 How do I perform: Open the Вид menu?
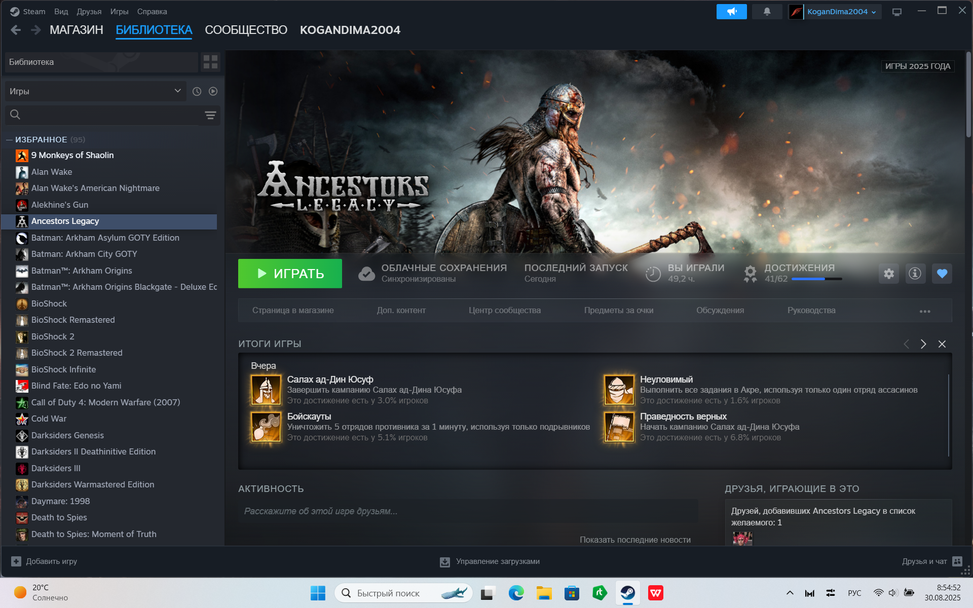[x=61, y=11]
